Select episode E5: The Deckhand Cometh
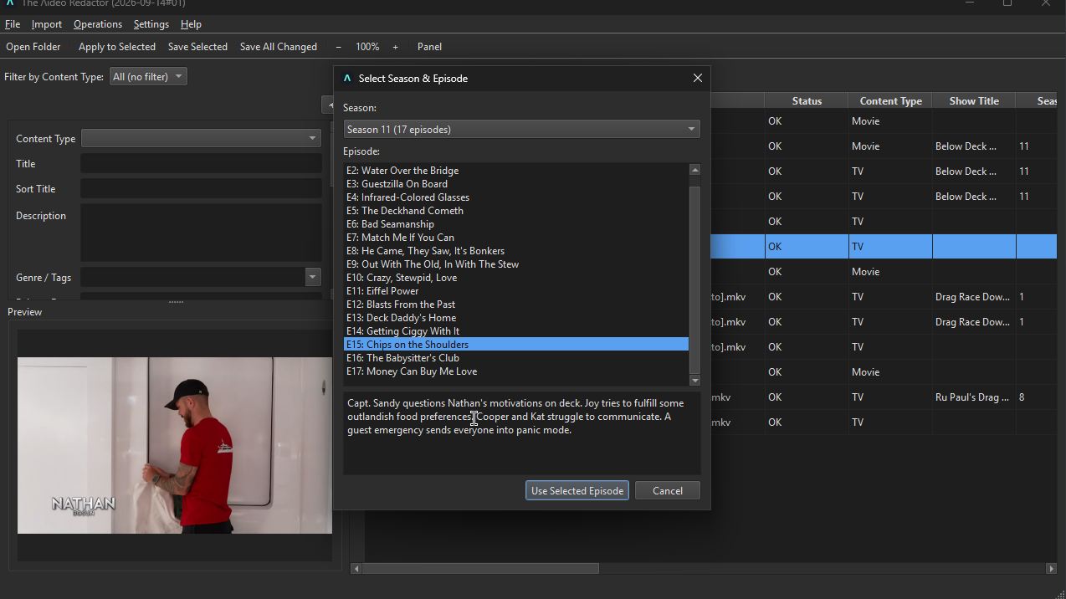1066x599 pixels. 515,211
